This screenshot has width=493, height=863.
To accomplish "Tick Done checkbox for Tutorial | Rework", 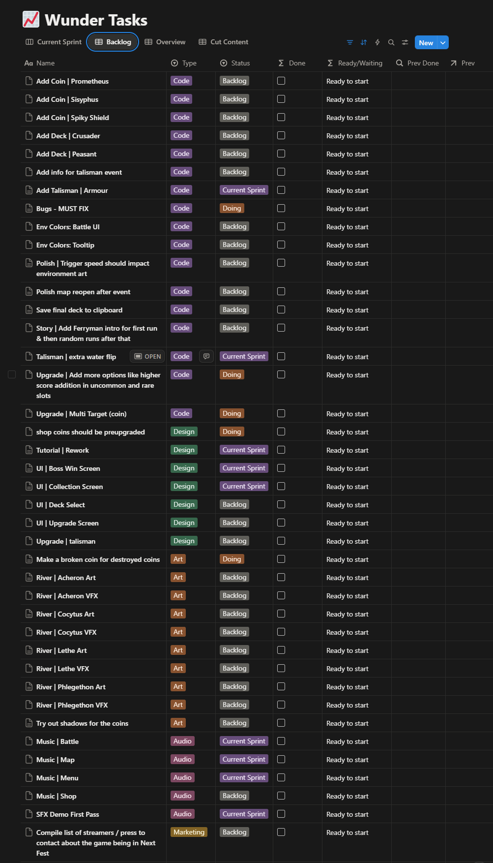I will point(281,450).
